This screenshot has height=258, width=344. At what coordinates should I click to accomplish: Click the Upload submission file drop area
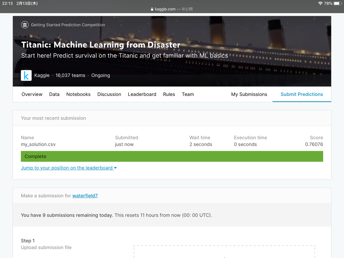pos(224,252)
